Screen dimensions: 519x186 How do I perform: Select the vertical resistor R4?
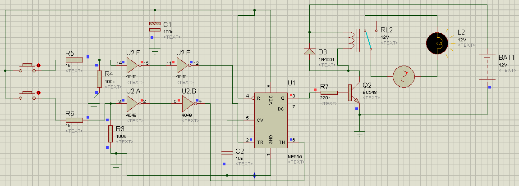99,79
